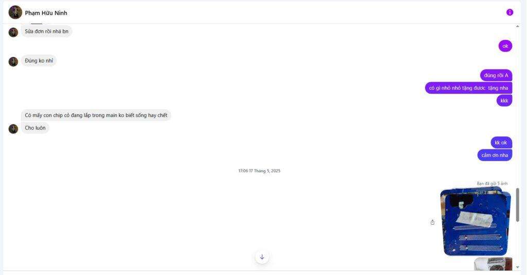Click the share icon beside sent photos

coord(432,222)
